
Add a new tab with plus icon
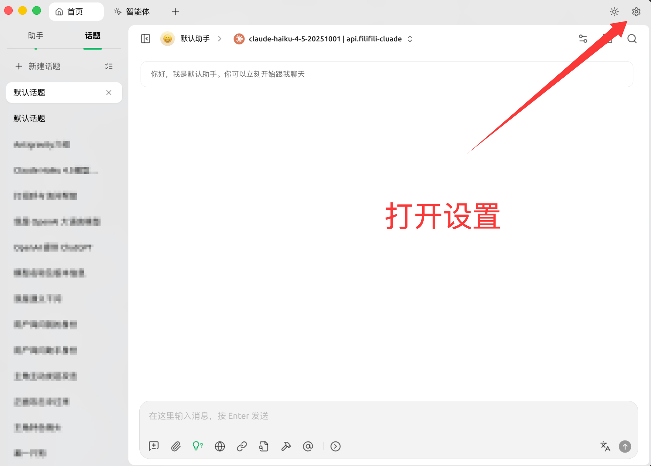(x=175, y=12)
